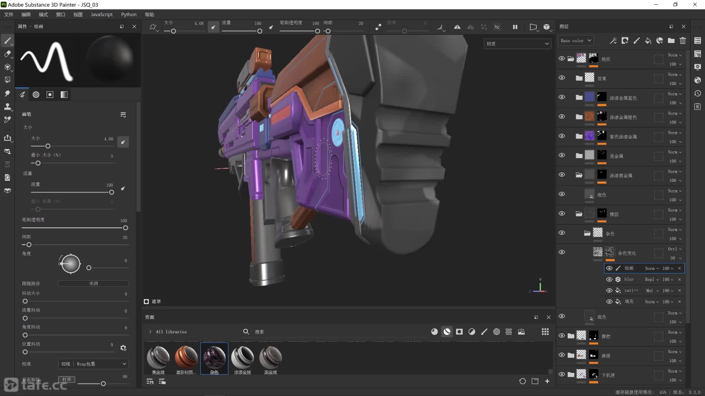Image resolution: width=705 pixels, height=396 pixels.
Task: Hide the 紫色涂漆金属 layer
Action: click(x=561, y=136)
